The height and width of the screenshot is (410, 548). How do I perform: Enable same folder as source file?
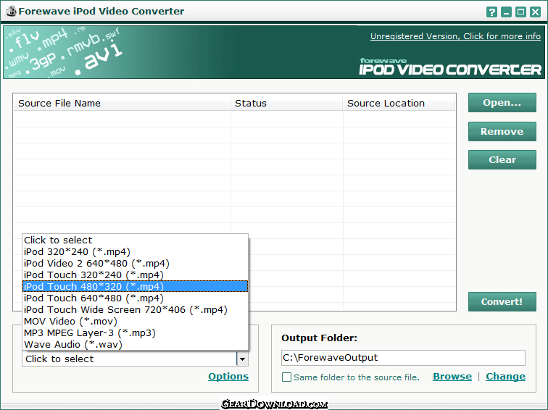pyautogui.click(x=286, y=377)
